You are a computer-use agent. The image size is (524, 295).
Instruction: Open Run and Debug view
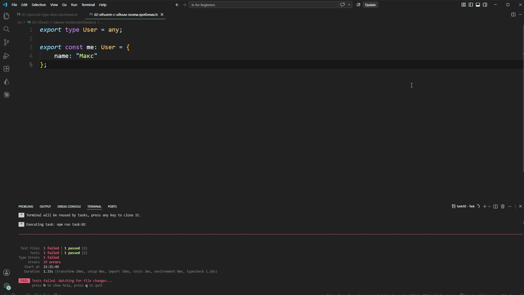coord(7,56)
